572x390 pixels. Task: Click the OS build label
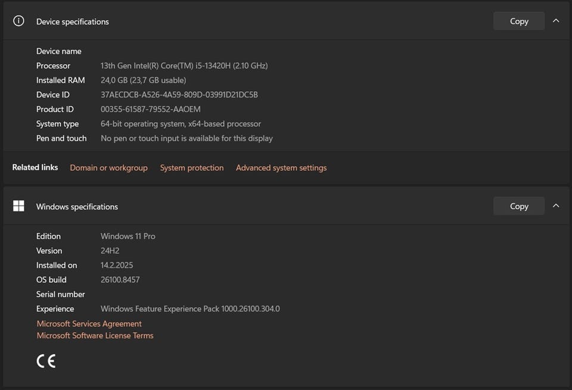click(51, 280)
